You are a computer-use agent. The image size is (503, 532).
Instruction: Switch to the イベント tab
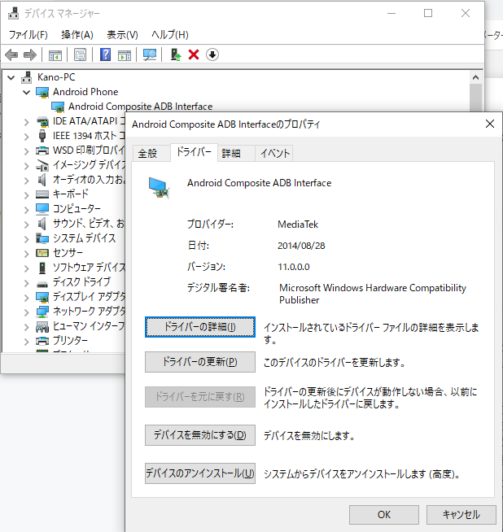coord(274,154)
